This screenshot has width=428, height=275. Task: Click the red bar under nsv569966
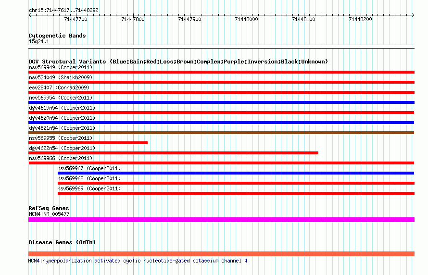(221, 163)
